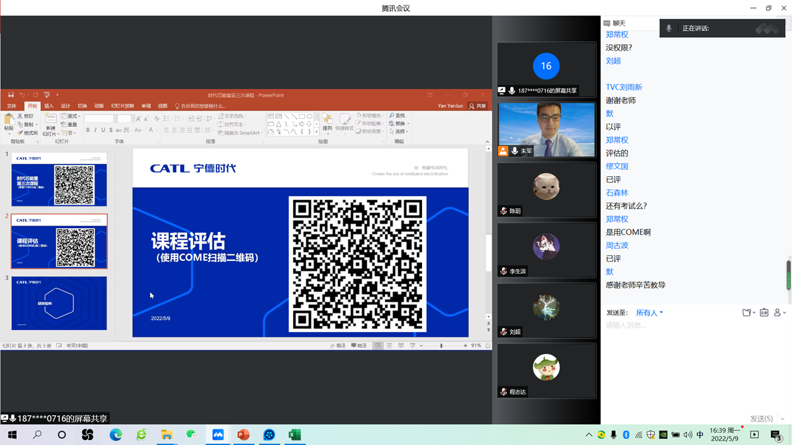Click the zoom in plus button

point(465,345)
